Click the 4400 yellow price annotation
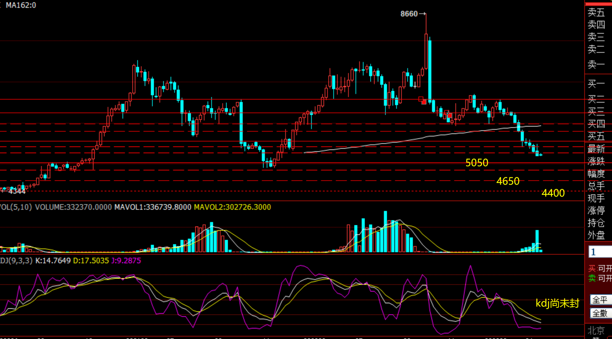The image size is (612, 339). click(x=553, y=193)
